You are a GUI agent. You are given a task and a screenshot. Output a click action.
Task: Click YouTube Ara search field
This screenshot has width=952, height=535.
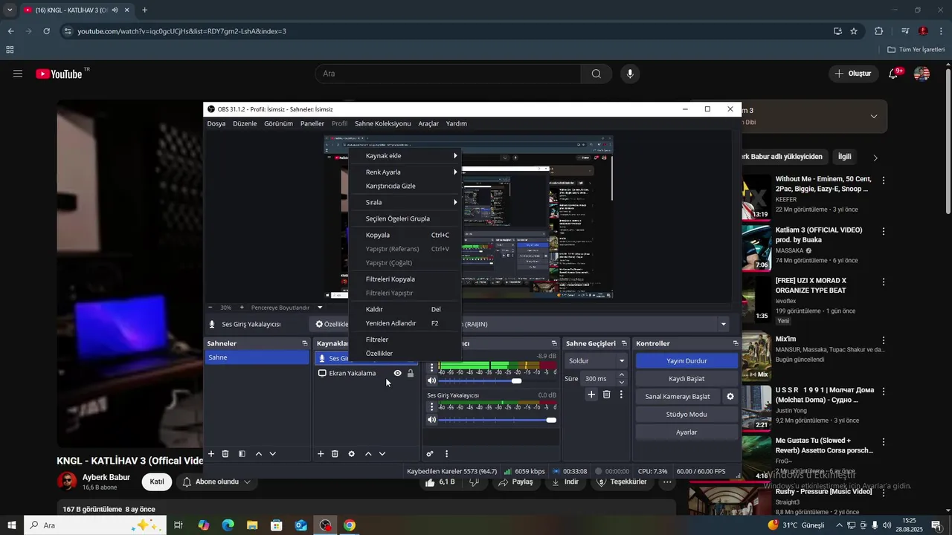(x=448, y=74)
